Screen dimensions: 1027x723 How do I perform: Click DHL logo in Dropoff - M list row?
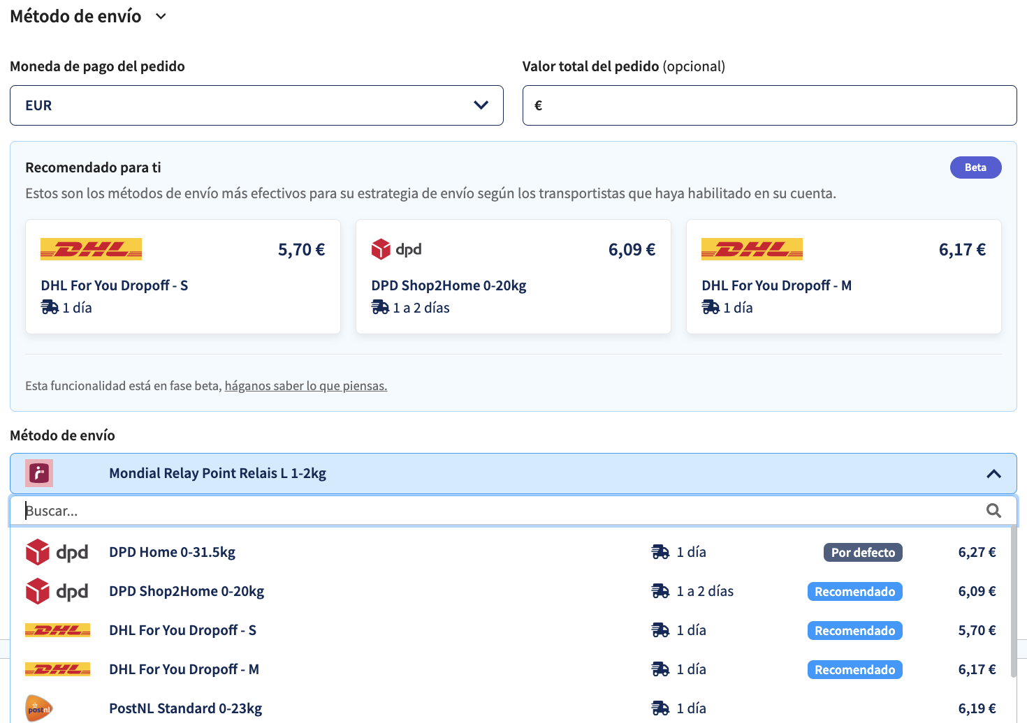tap(57, 669)
